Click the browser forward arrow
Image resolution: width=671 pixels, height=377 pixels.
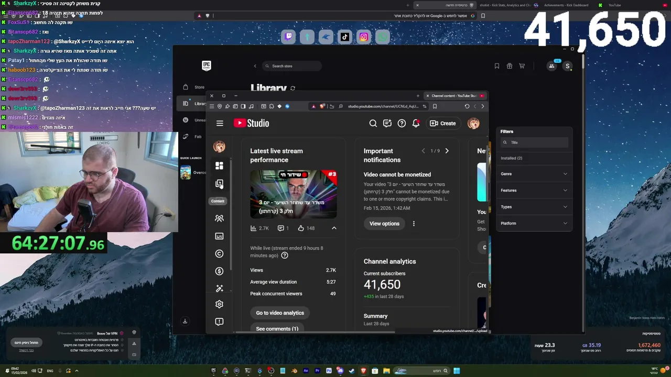pos(475,106)
